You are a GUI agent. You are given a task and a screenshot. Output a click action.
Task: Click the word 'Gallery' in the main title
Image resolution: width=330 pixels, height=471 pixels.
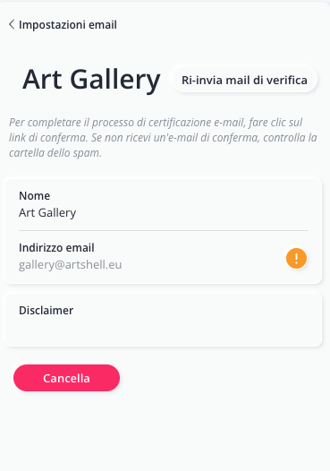(115, 81)
